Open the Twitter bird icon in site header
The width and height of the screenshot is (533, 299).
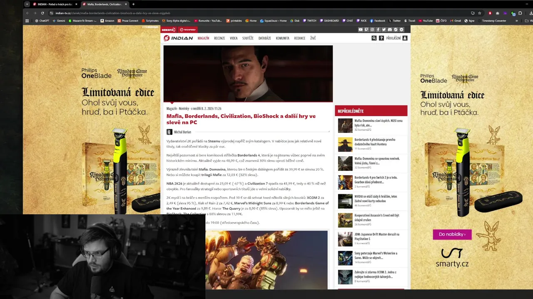pyautogui.click(x=384, y=29)
